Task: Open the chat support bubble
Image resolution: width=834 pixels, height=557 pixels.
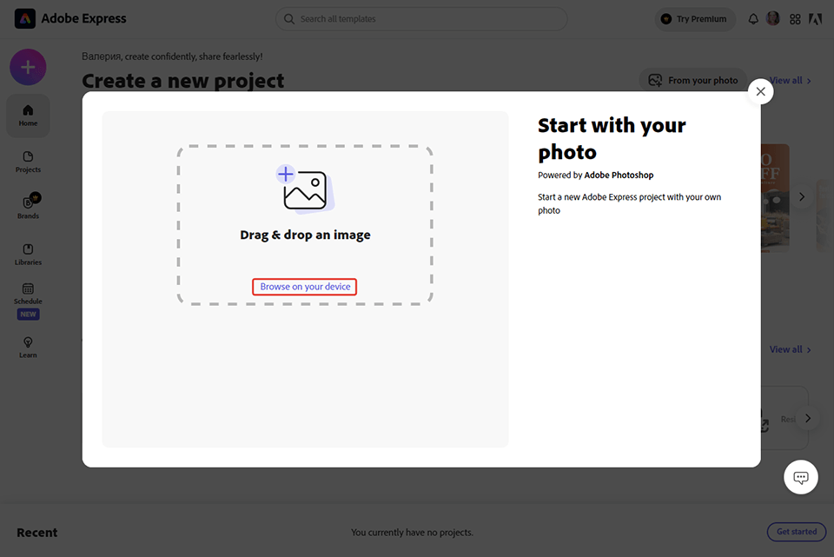Action: tap(800, 477)
